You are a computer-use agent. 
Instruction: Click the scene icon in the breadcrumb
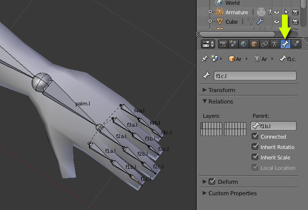coord(215,59)
